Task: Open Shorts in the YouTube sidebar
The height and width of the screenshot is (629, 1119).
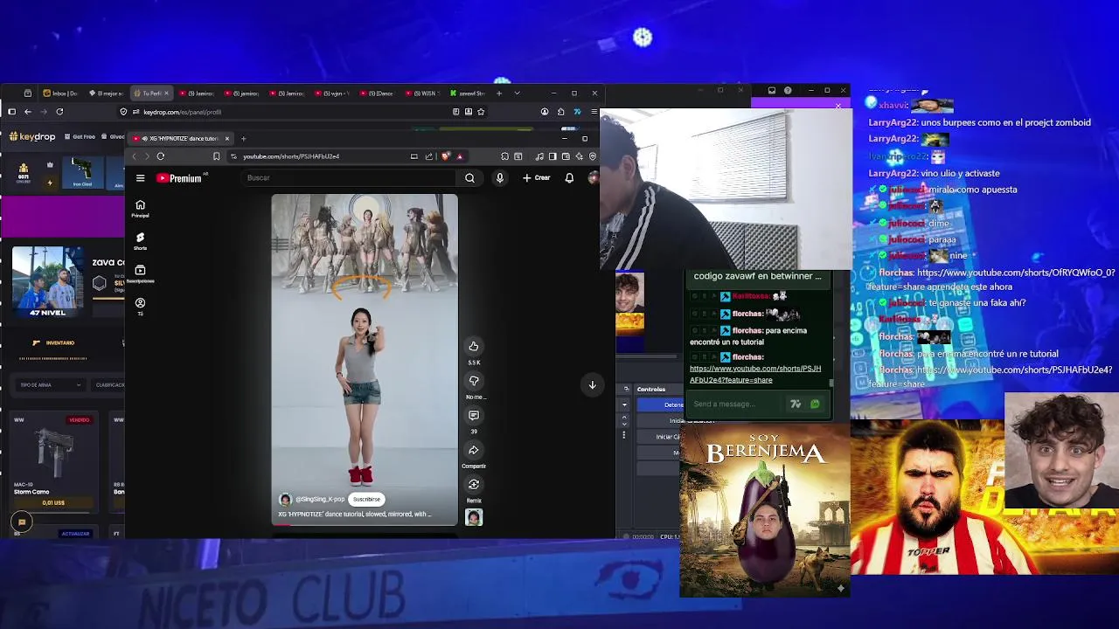Action: [x=140, y=240]
